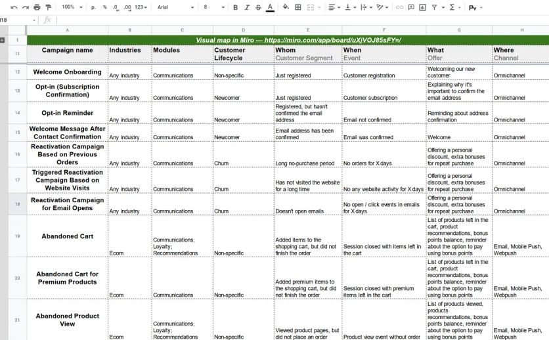Decrease decimal places
Screen dimensions: 549x340
116,7
